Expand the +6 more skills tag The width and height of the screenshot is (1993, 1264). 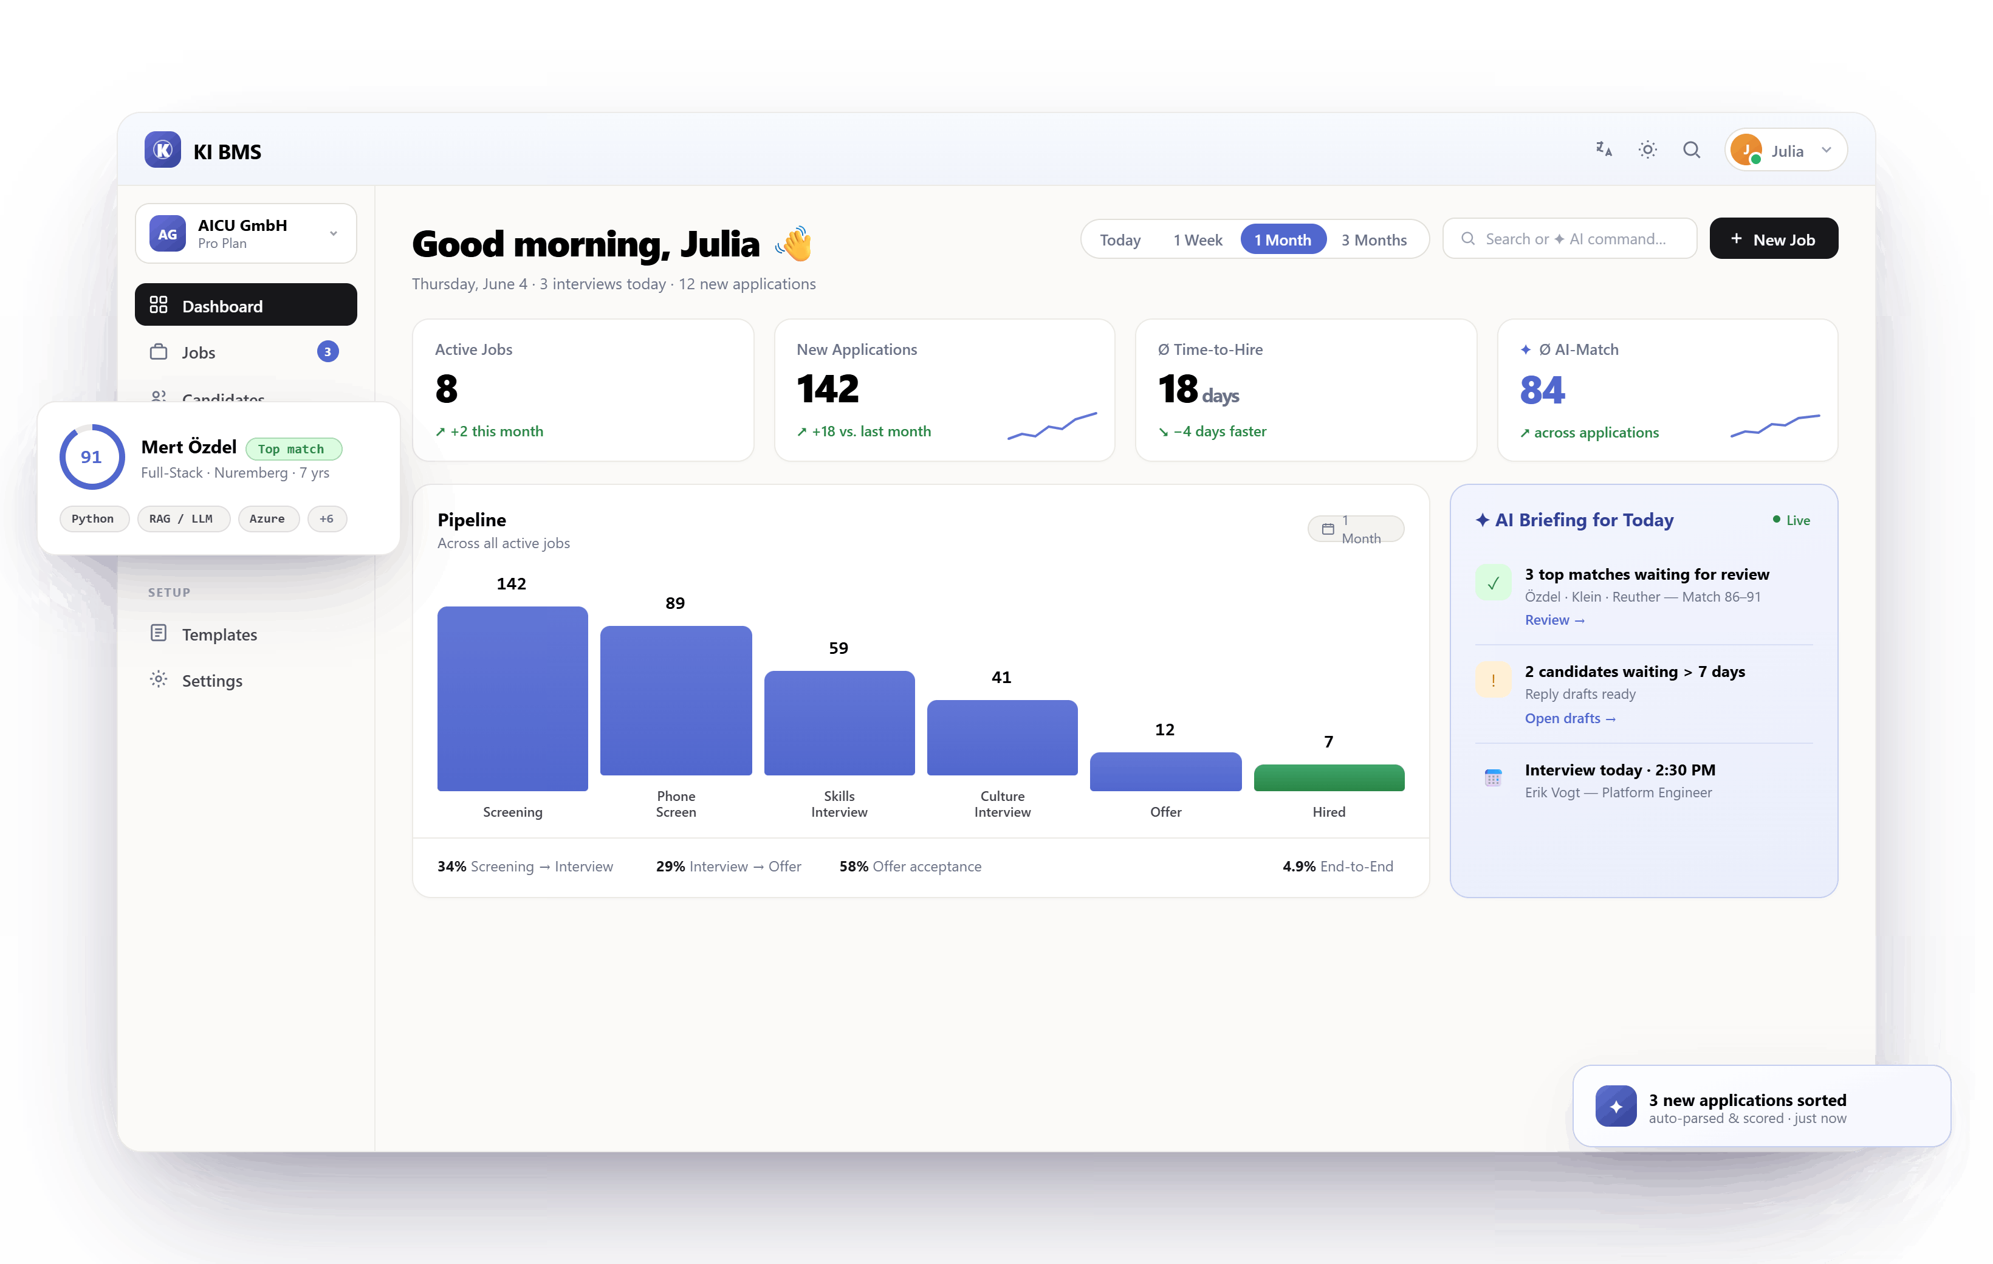pos(327,519)
